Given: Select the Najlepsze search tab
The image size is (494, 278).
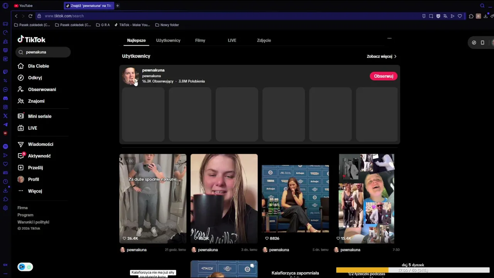Looking at the screenshot, I should click(x=136, y=40).
